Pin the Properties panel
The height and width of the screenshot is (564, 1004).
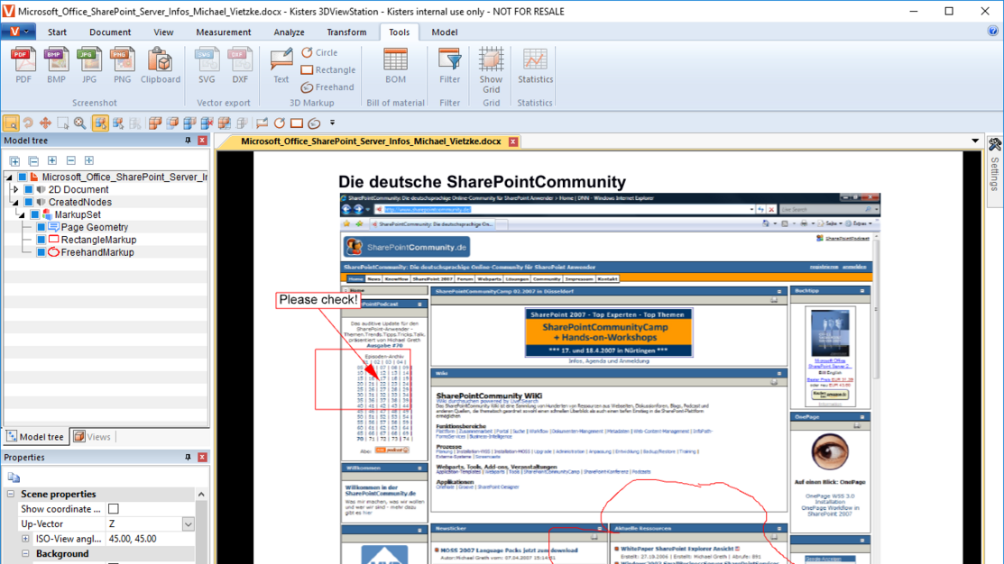[188, 457]
